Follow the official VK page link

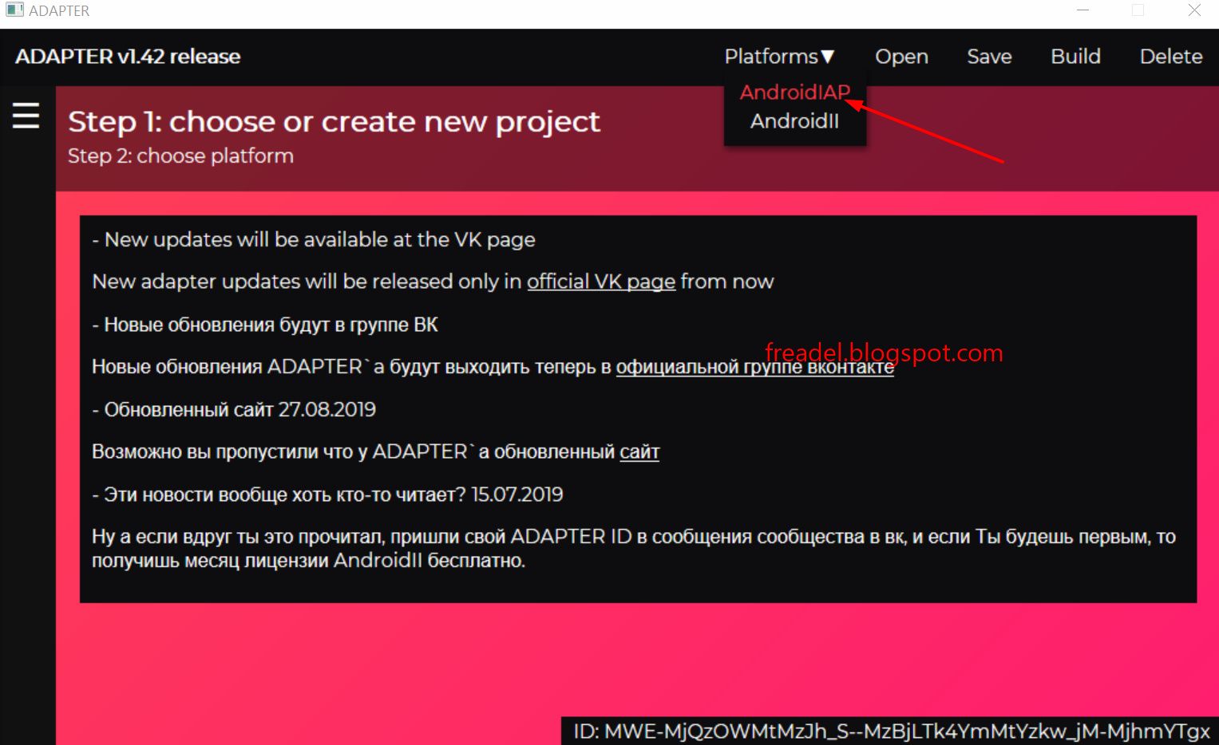point(601,282)
